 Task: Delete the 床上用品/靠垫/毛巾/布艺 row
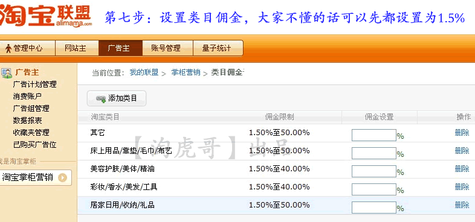click(462, 151)
